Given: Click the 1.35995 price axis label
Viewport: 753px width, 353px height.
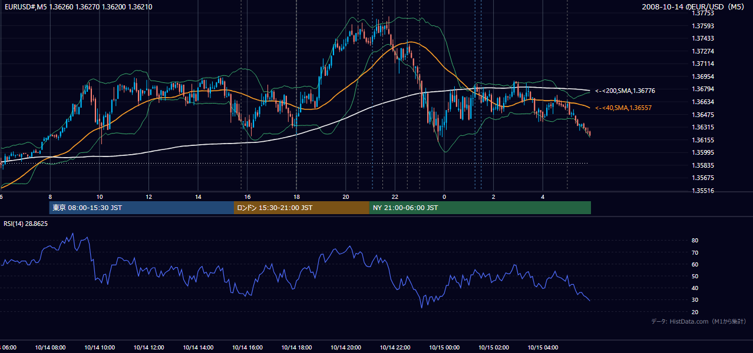Looking at the screenshot, I should 703,152.
